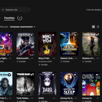Viewport: 102px width, 102px height.
Task: Install Dishonored via Instalar button
Action: [21, 61]
